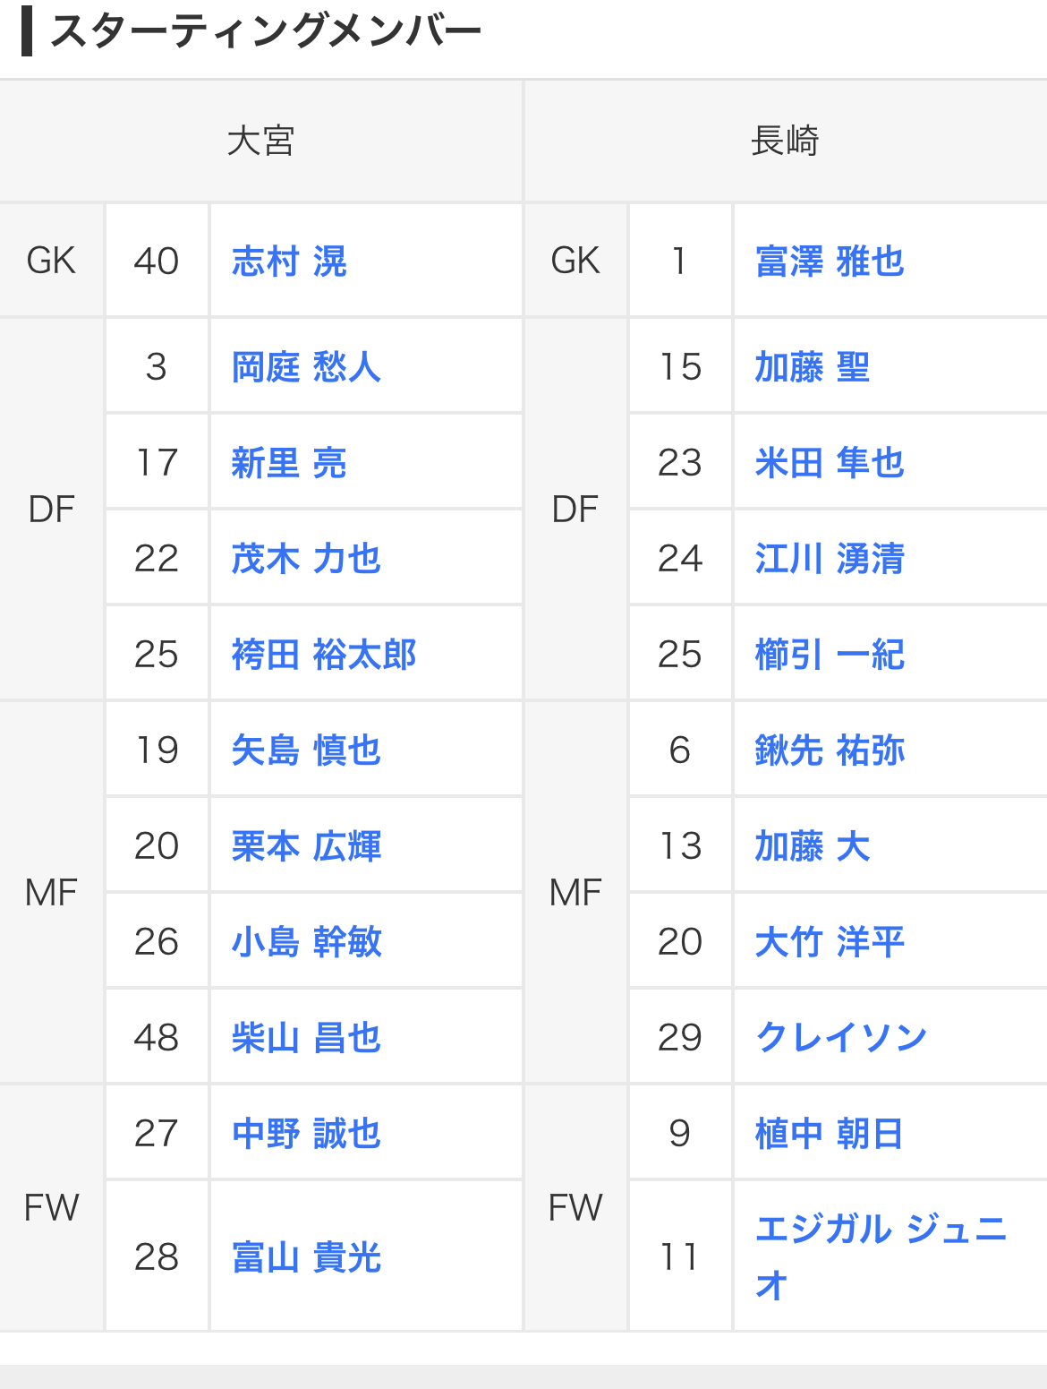Screen dimensions: 1047x1389
Task: Select player クレイソン
Action: pos(841,1038)
